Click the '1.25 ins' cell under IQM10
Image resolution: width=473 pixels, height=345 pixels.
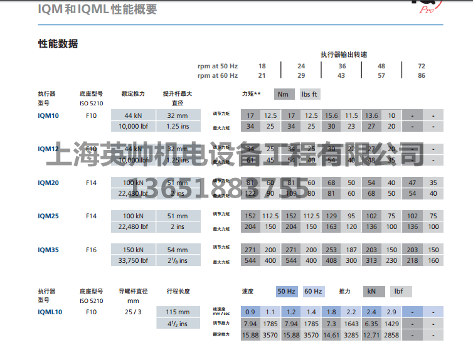point(178,126)
